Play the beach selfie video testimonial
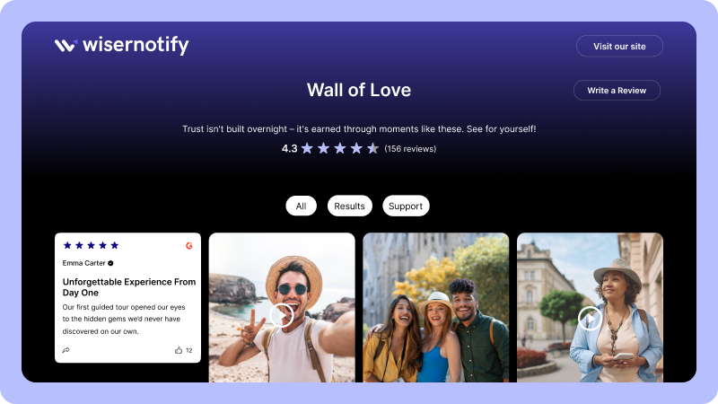 [x=281, y=315]
